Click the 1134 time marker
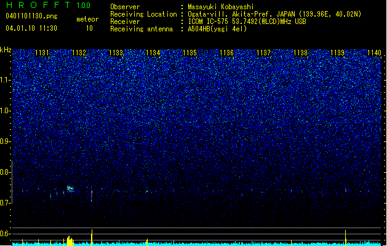 pyautogui.click(x=153, y=52)
